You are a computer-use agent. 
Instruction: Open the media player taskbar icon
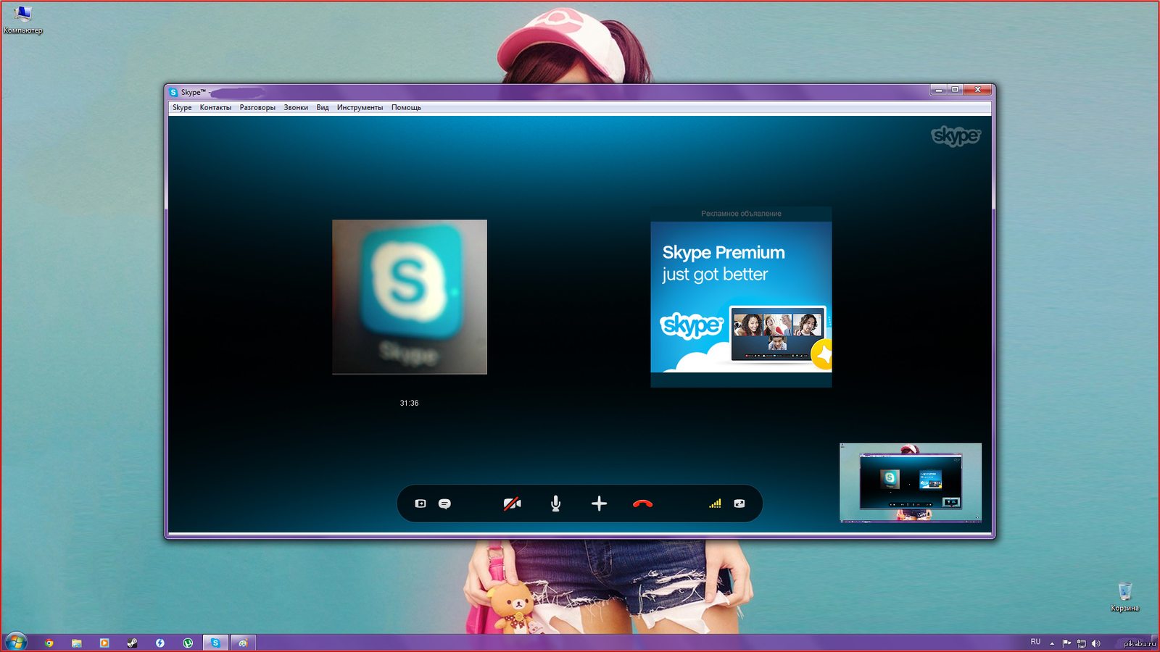[104, 643]
